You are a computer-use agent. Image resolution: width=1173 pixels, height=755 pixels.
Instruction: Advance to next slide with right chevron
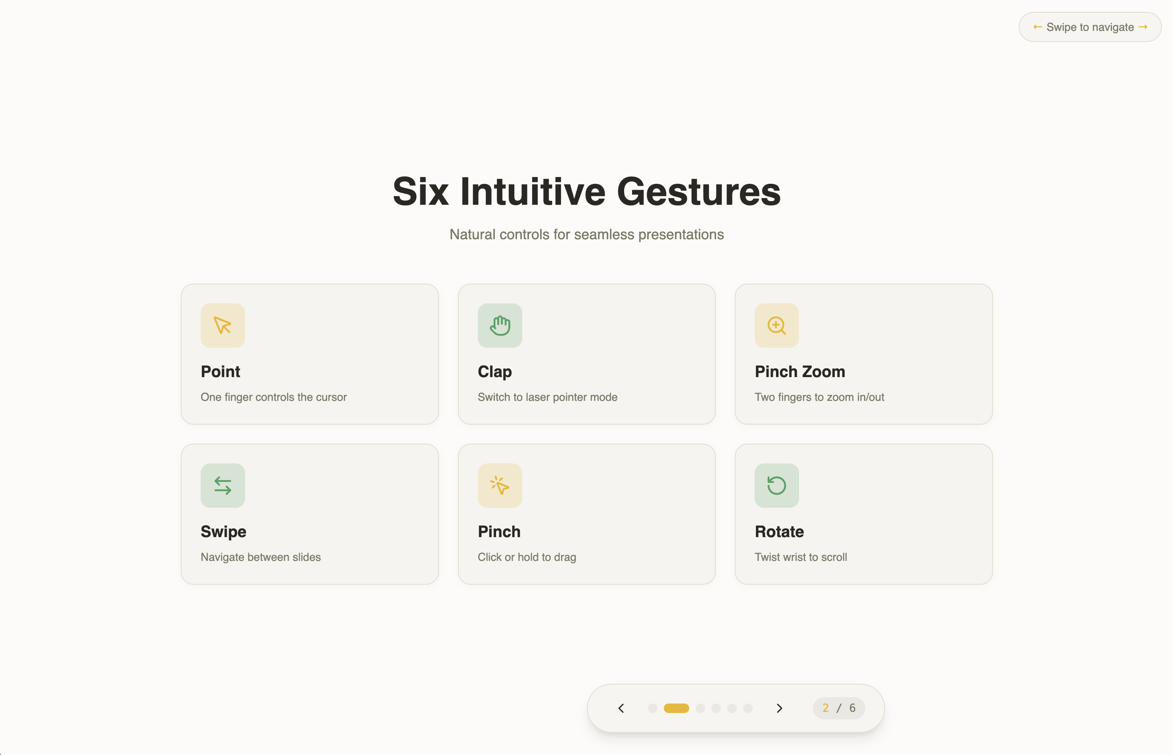pos(779,708)
